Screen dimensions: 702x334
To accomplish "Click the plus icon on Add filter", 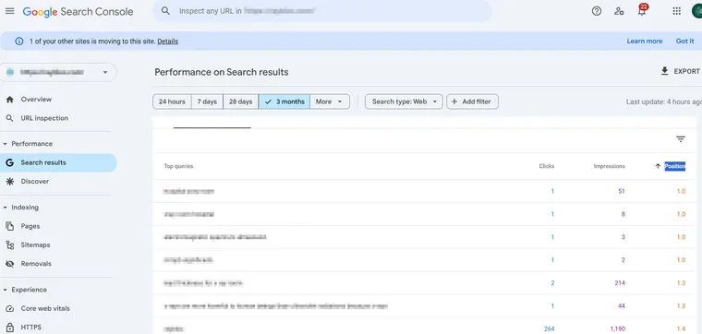I will pos(454,101).
